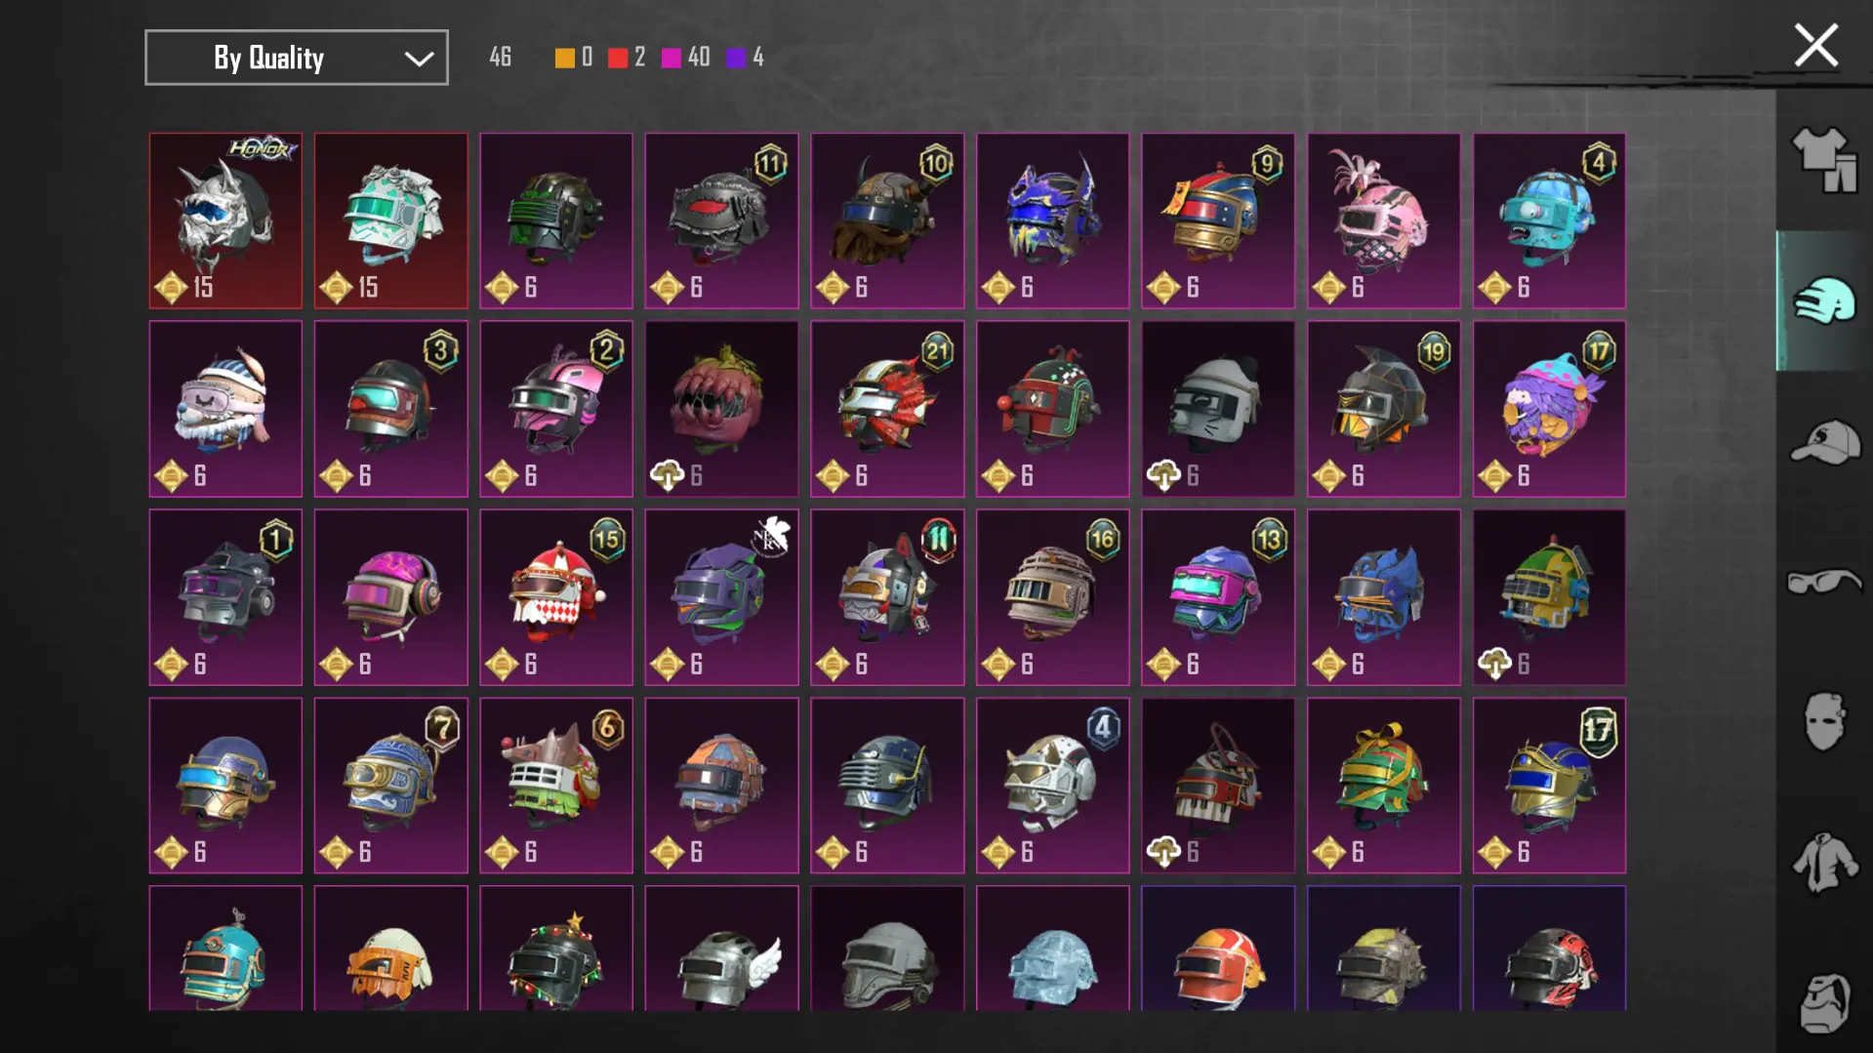The width and height of the screenshot is (1873, 1053).
Task: Open the By Quality sort dropdown
Action: tap(297, 58)
